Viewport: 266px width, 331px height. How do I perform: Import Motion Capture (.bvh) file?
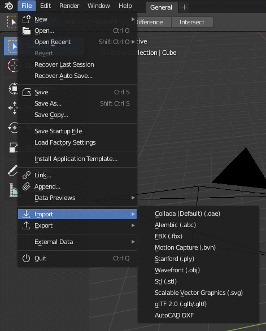tap(198, 247)
